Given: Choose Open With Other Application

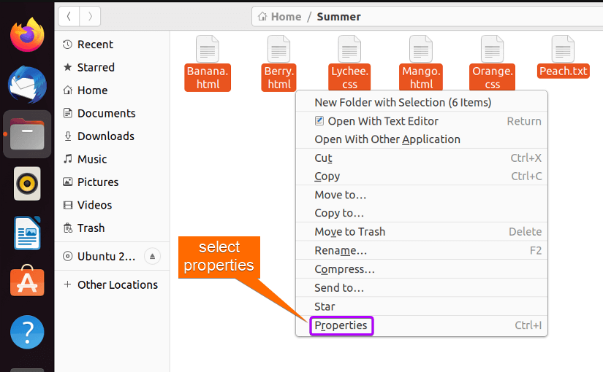Looking at the screenshot, I should click(x=422, y=139).
